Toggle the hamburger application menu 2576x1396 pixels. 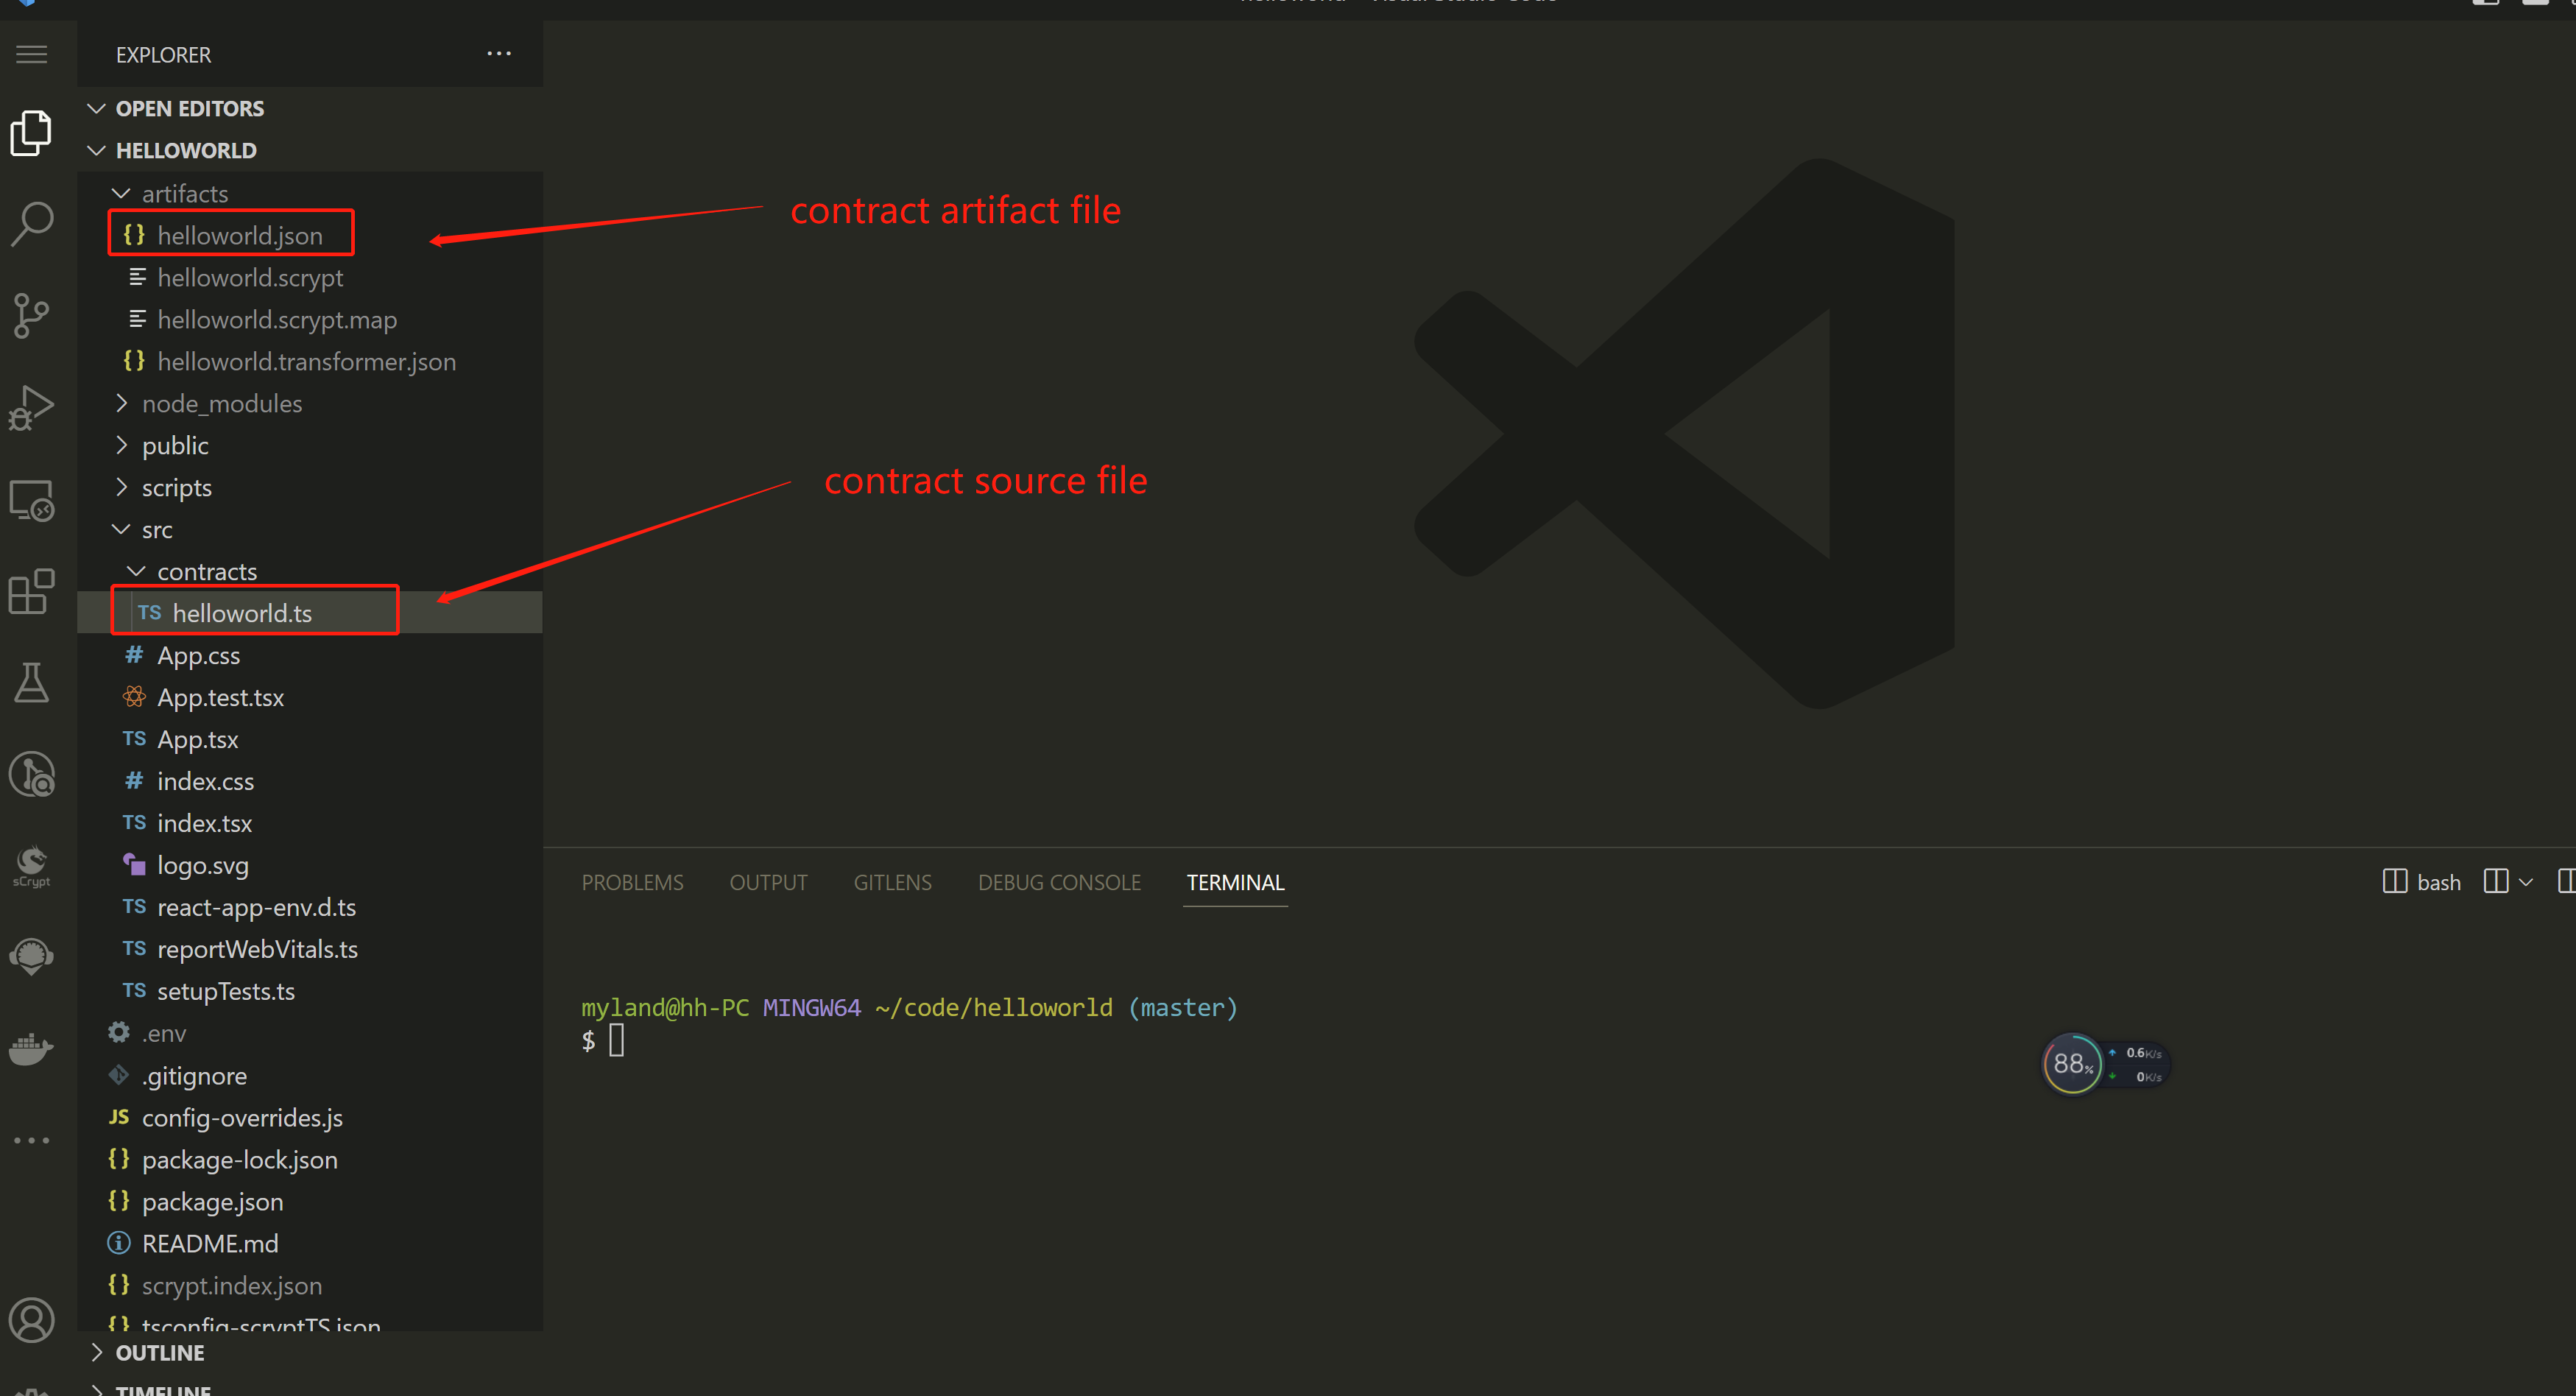pos(32,54)
